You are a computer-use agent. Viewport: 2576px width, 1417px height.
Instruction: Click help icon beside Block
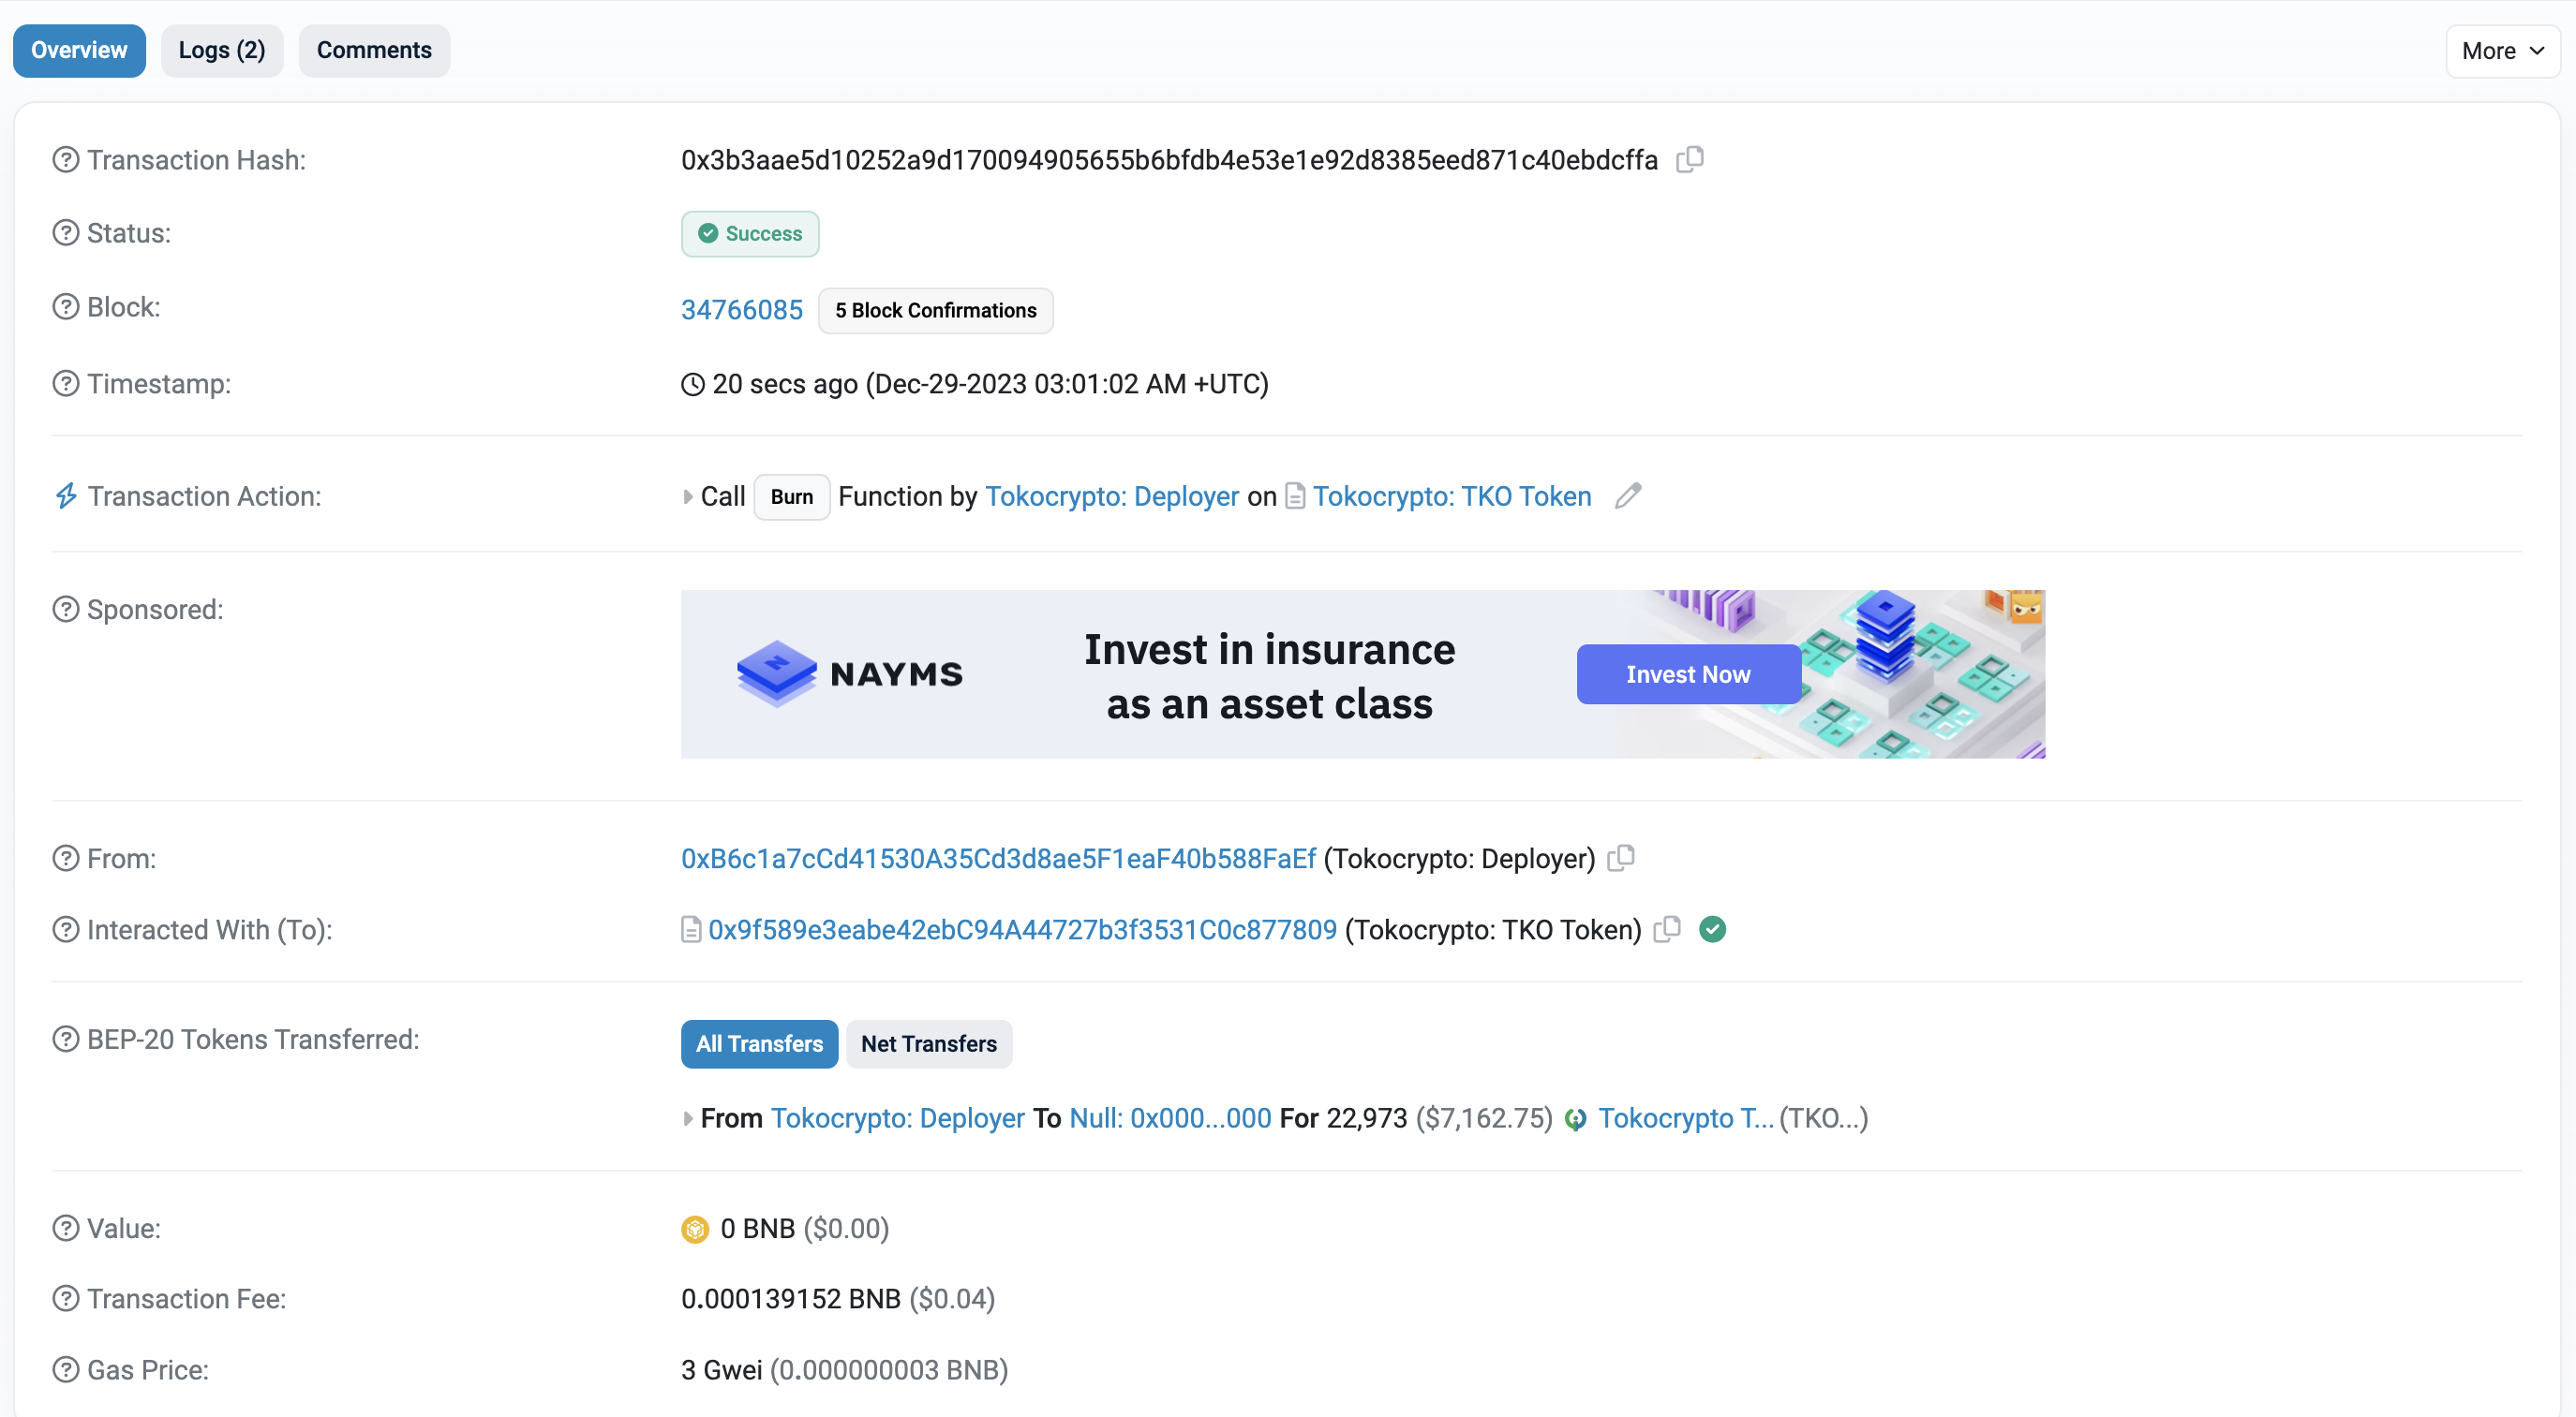(x=66, y=307)
